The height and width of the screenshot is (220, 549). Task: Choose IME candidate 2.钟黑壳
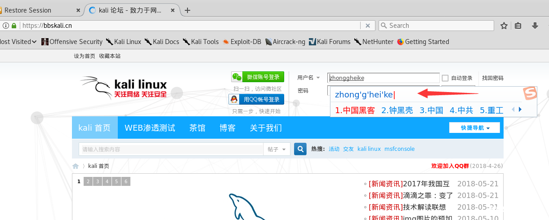pyautogui.click(x=397, y=110)
